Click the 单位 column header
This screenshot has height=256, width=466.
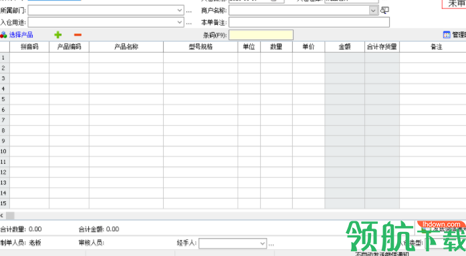click(249, 47)
